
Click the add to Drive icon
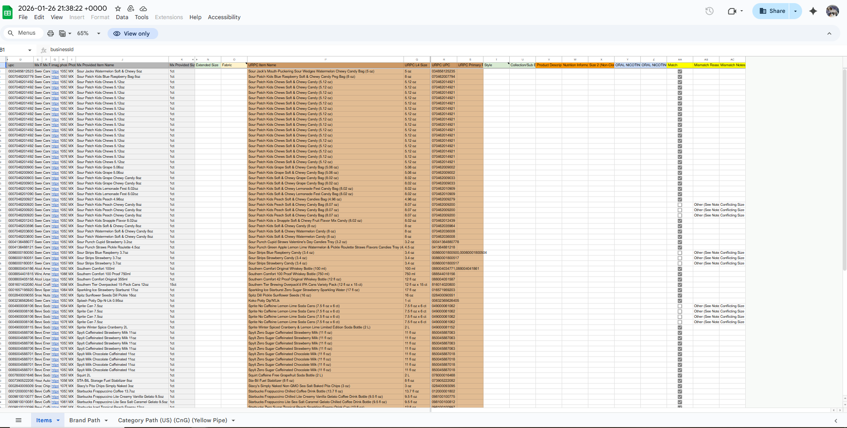point(131,8)
